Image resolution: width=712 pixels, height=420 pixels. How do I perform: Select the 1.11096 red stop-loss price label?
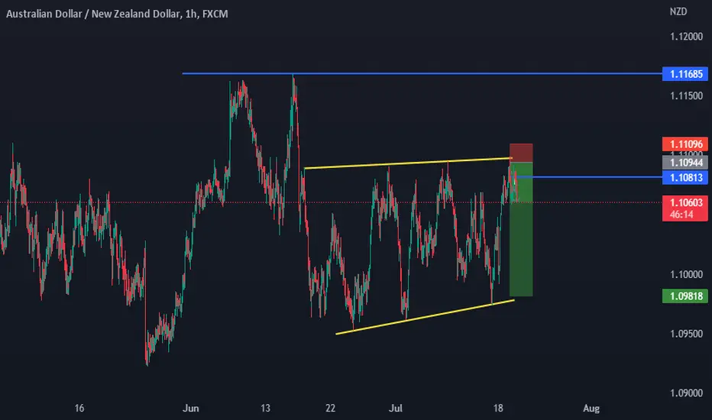685,144
